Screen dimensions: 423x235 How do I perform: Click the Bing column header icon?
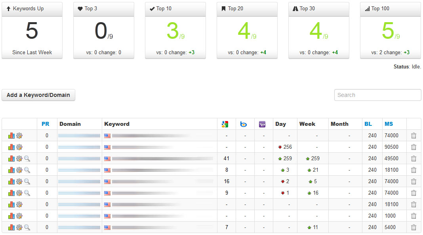243,124
